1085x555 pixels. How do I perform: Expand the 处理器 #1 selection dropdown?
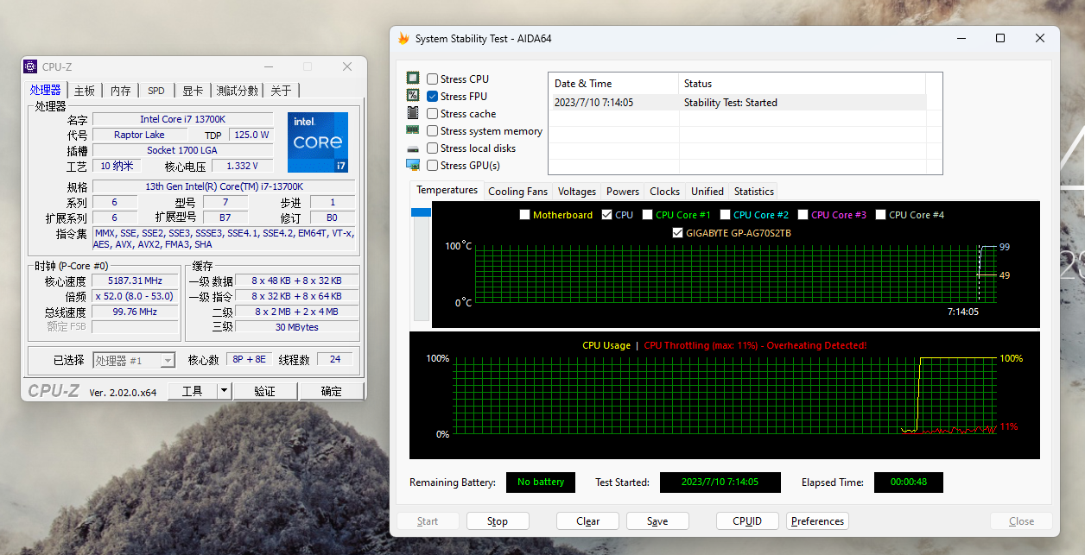click(x=168, y=360)
